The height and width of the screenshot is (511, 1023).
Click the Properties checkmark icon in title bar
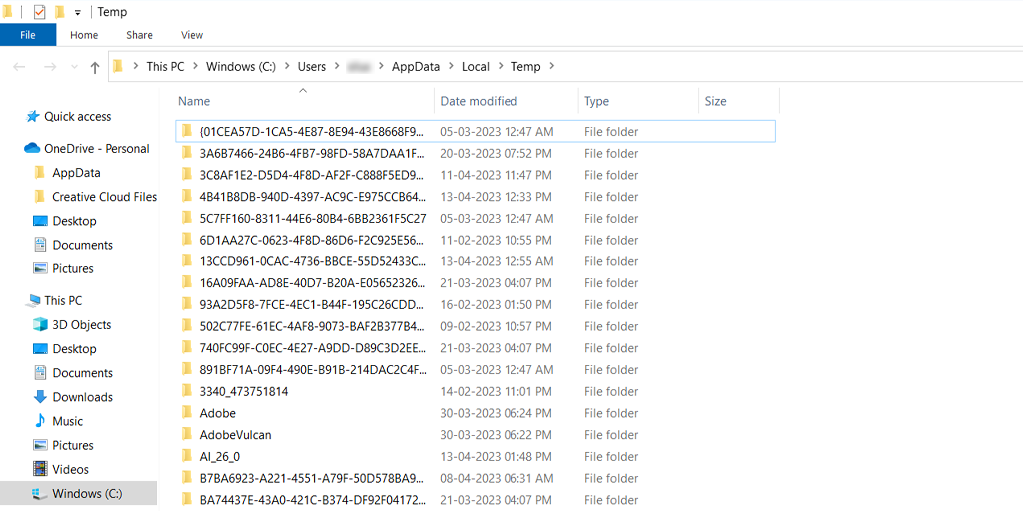click(39, 12)
